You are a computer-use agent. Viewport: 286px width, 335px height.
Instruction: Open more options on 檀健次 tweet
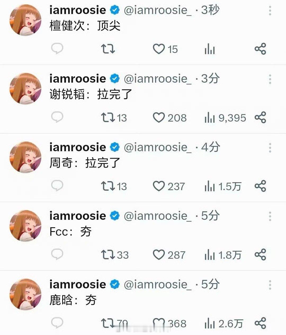tap(270, 11)
